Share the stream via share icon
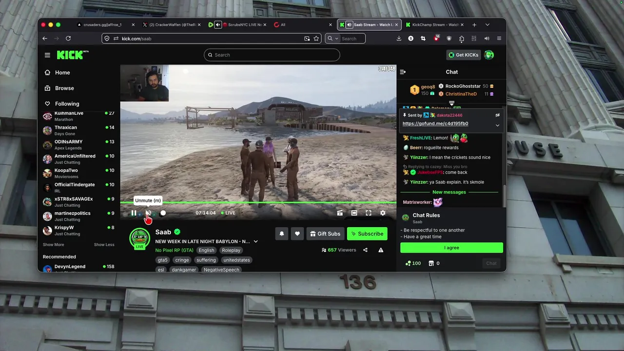Screen dimensions: 624x351 pyautogui.click(x=365, y=250)
